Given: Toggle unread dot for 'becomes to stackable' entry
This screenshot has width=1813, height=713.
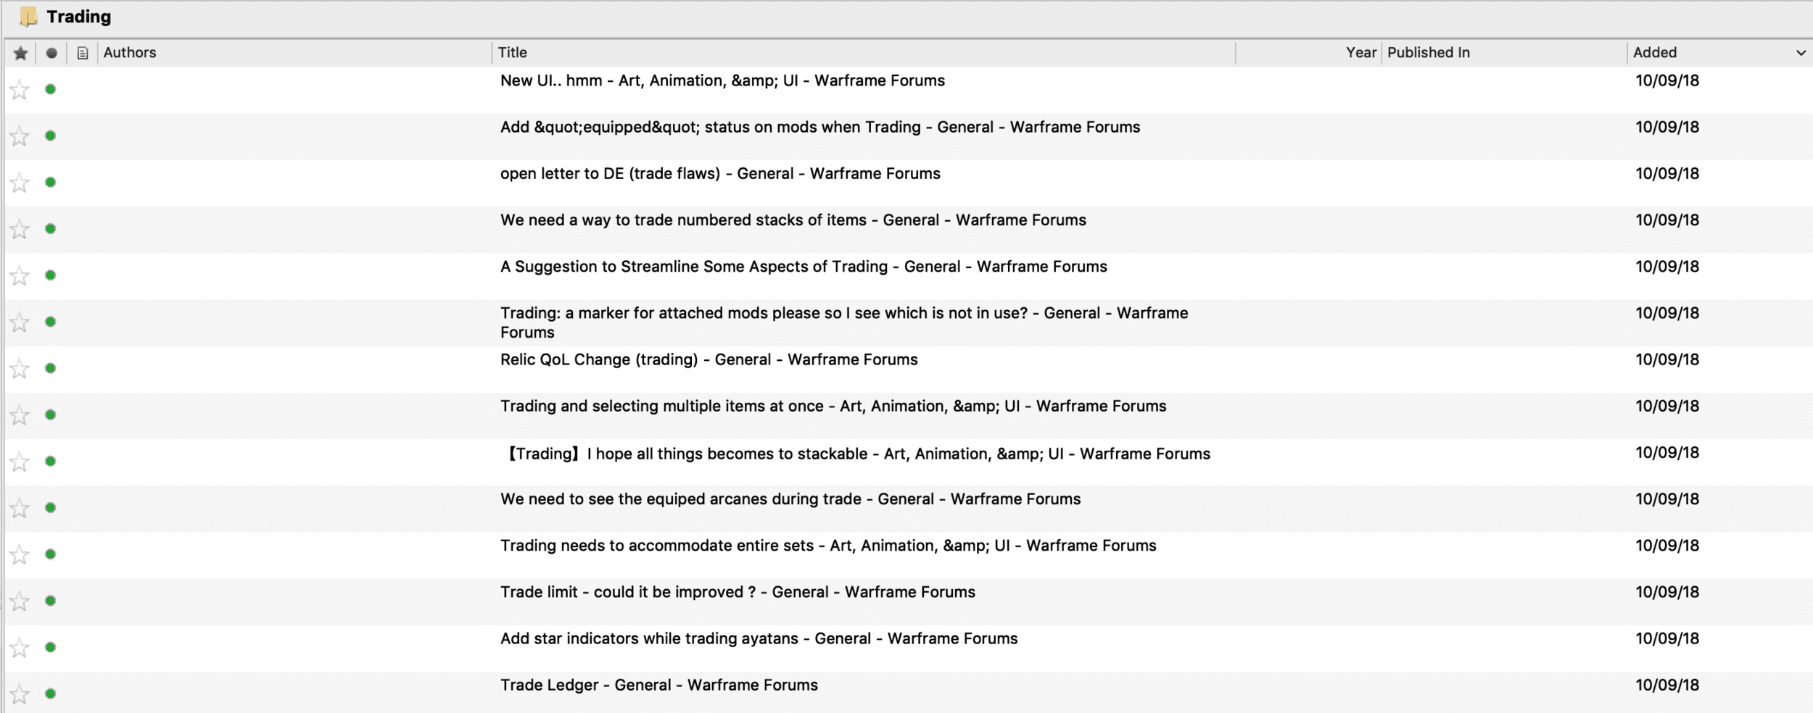Looking at the screenshot, I should [50, 461].
